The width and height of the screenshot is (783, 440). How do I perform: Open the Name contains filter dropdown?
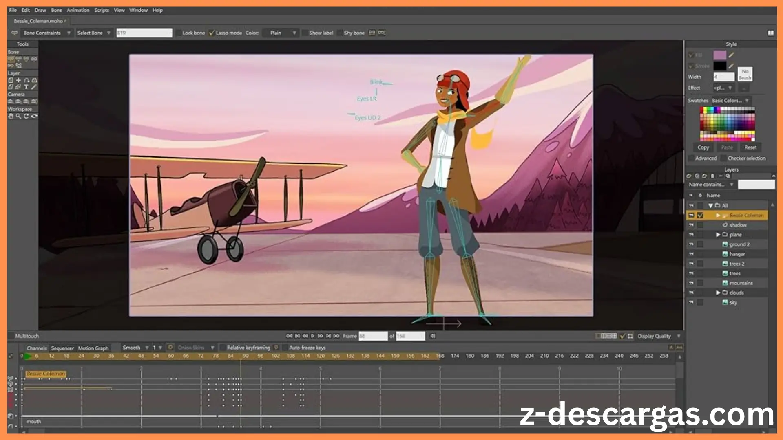pyautogui.click(x=711, y=185)
